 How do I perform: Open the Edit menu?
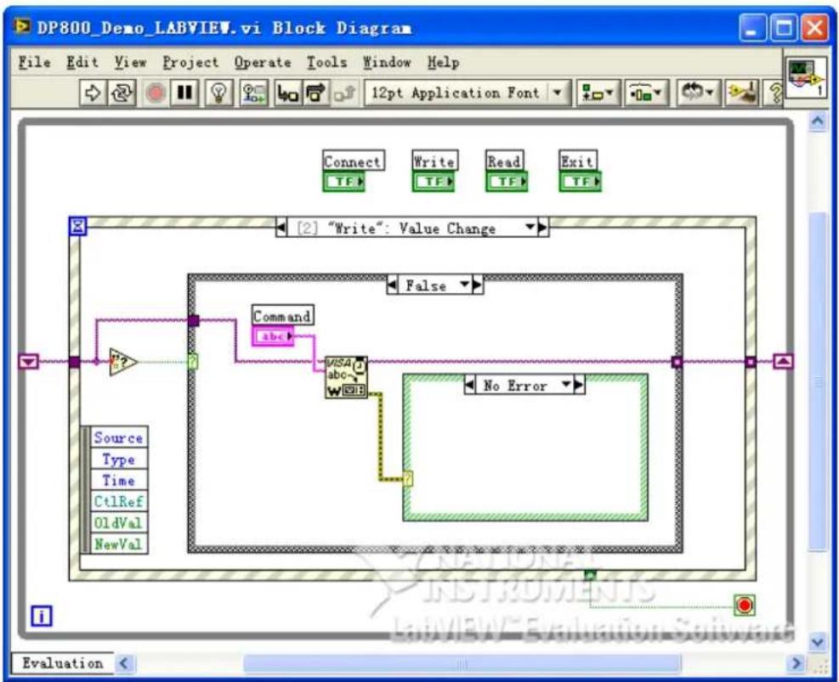tap(82, 63)
